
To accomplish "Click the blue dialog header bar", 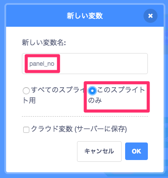I will [x=85, y=16].
